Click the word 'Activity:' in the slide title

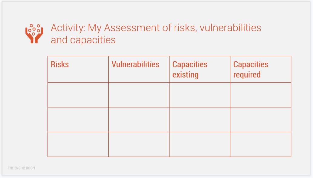tap(68, 28)
